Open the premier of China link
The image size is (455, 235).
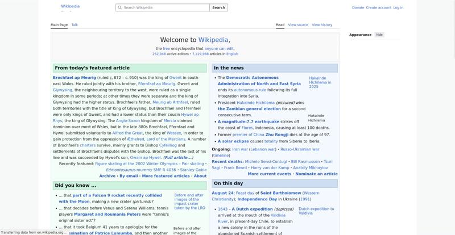point(249,135)
